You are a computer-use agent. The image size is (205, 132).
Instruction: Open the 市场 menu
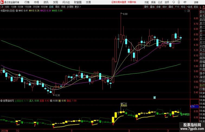[36, 2]
